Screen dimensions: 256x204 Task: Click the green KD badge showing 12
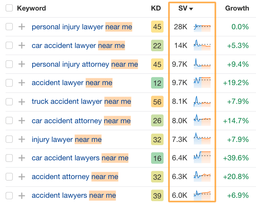pyautogui.click(x=157, y=83)
